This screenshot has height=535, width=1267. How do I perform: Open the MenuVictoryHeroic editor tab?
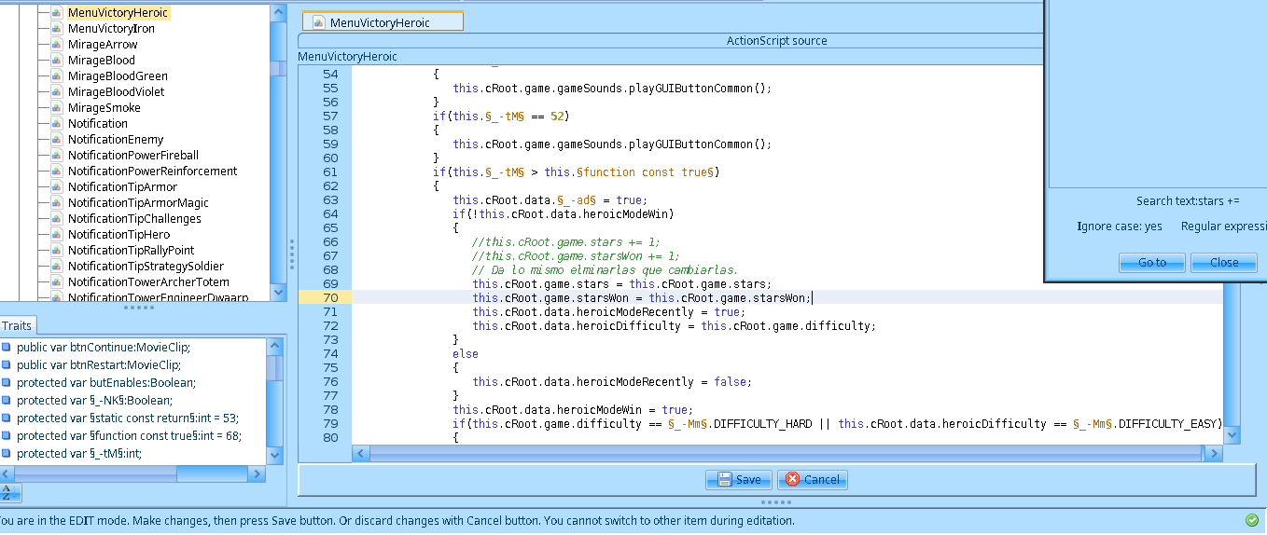tap(381, 22)
